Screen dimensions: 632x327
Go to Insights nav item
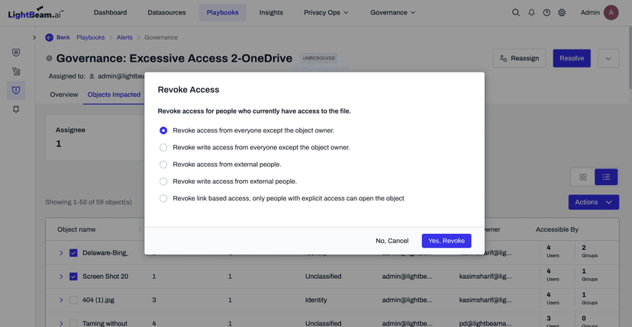point(271,12)
